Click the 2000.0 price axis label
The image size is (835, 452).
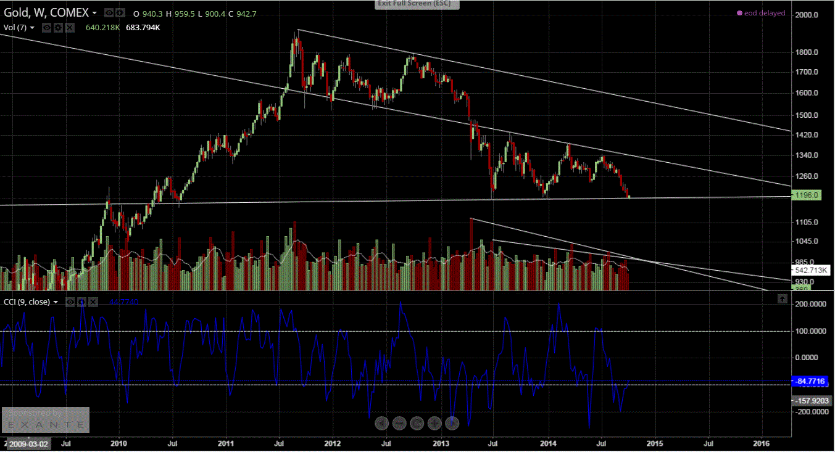click(808, 15)
